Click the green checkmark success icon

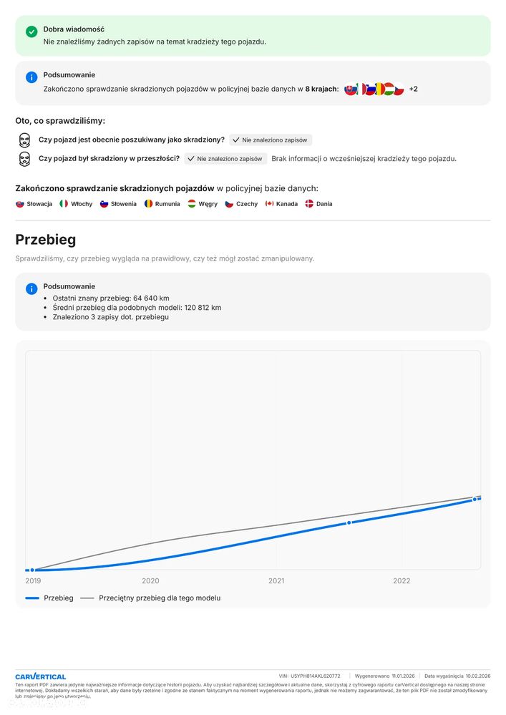[x=31, y=32]
